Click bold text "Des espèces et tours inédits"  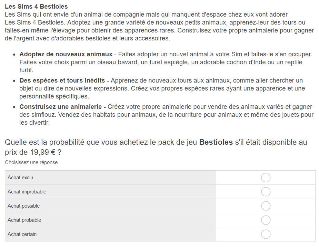point(62,80)
